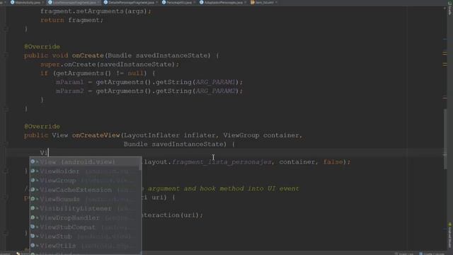Image resolution: width=453 pixels, height=255 pixels.
Task: Click the yellow warning stripe in the error gutter
Action: pyautogui.click(x=445, y=53)
